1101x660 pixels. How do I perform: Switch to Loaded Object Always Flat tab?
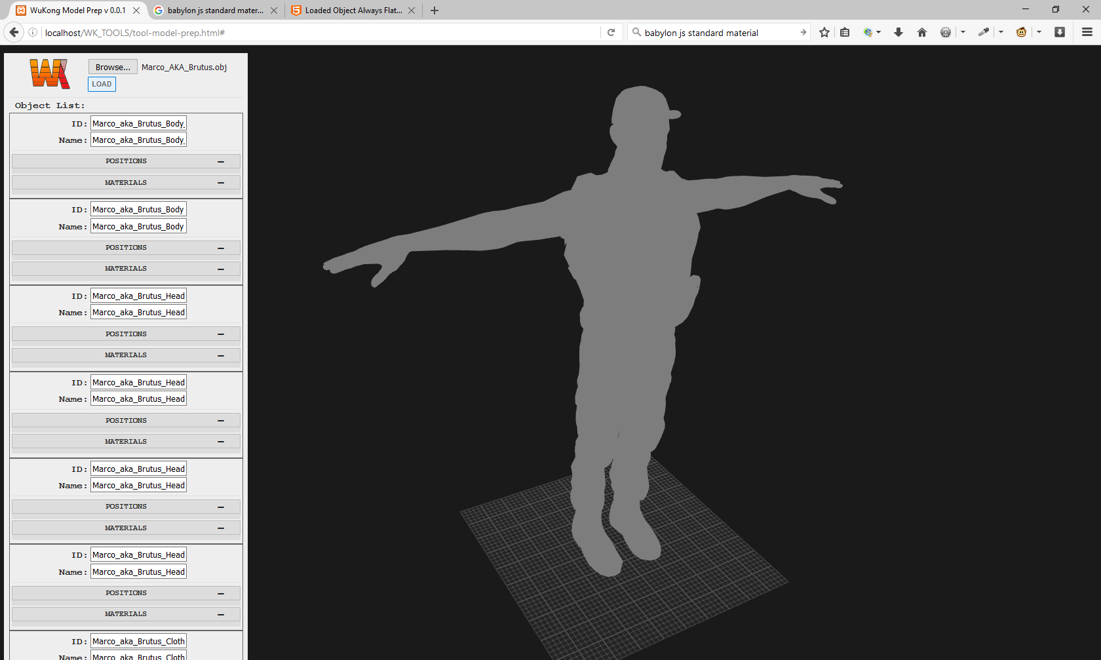(x=353, y=10)
